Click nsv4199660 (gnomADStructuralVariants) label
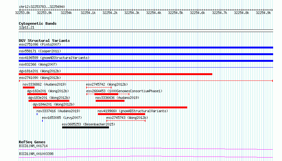Screen dimensions: 282x161 click(133, 111)
